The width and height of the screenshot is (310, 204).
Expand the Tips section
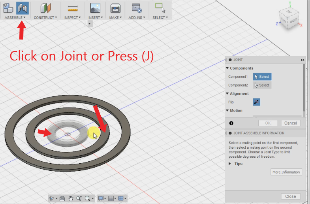click(x=230, y=164)
